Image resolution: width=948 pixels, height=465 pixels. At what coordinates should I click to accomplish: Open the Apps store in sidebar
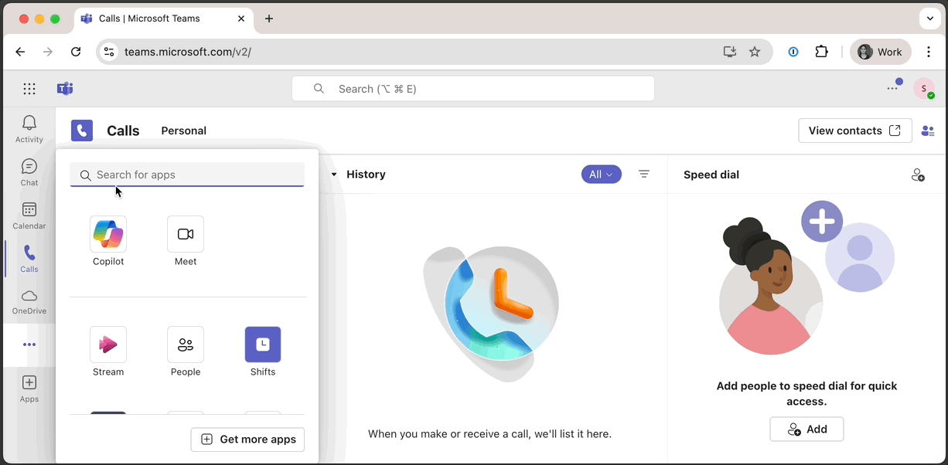point(29,389)
